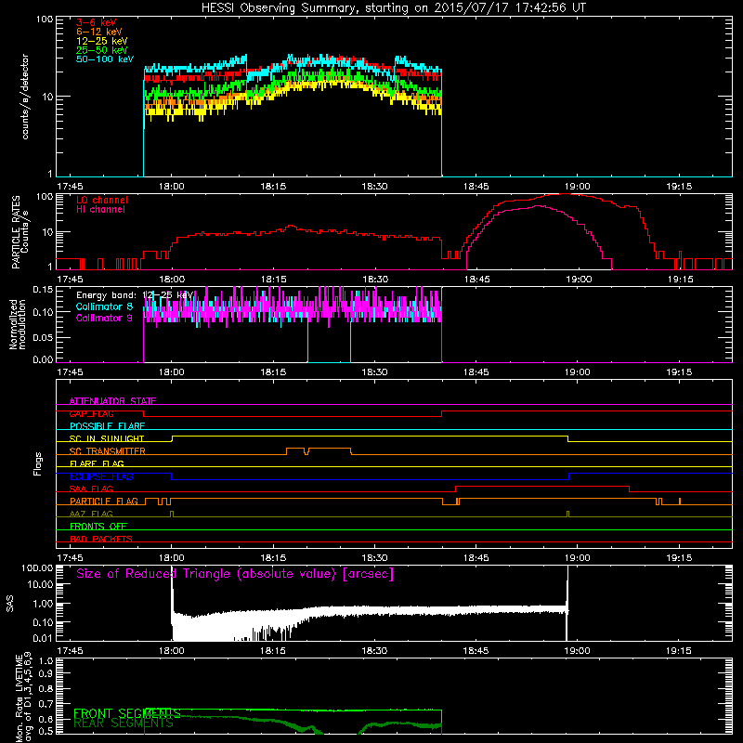
Task: Select the LO channel legend label
Action: coord(102,200)
